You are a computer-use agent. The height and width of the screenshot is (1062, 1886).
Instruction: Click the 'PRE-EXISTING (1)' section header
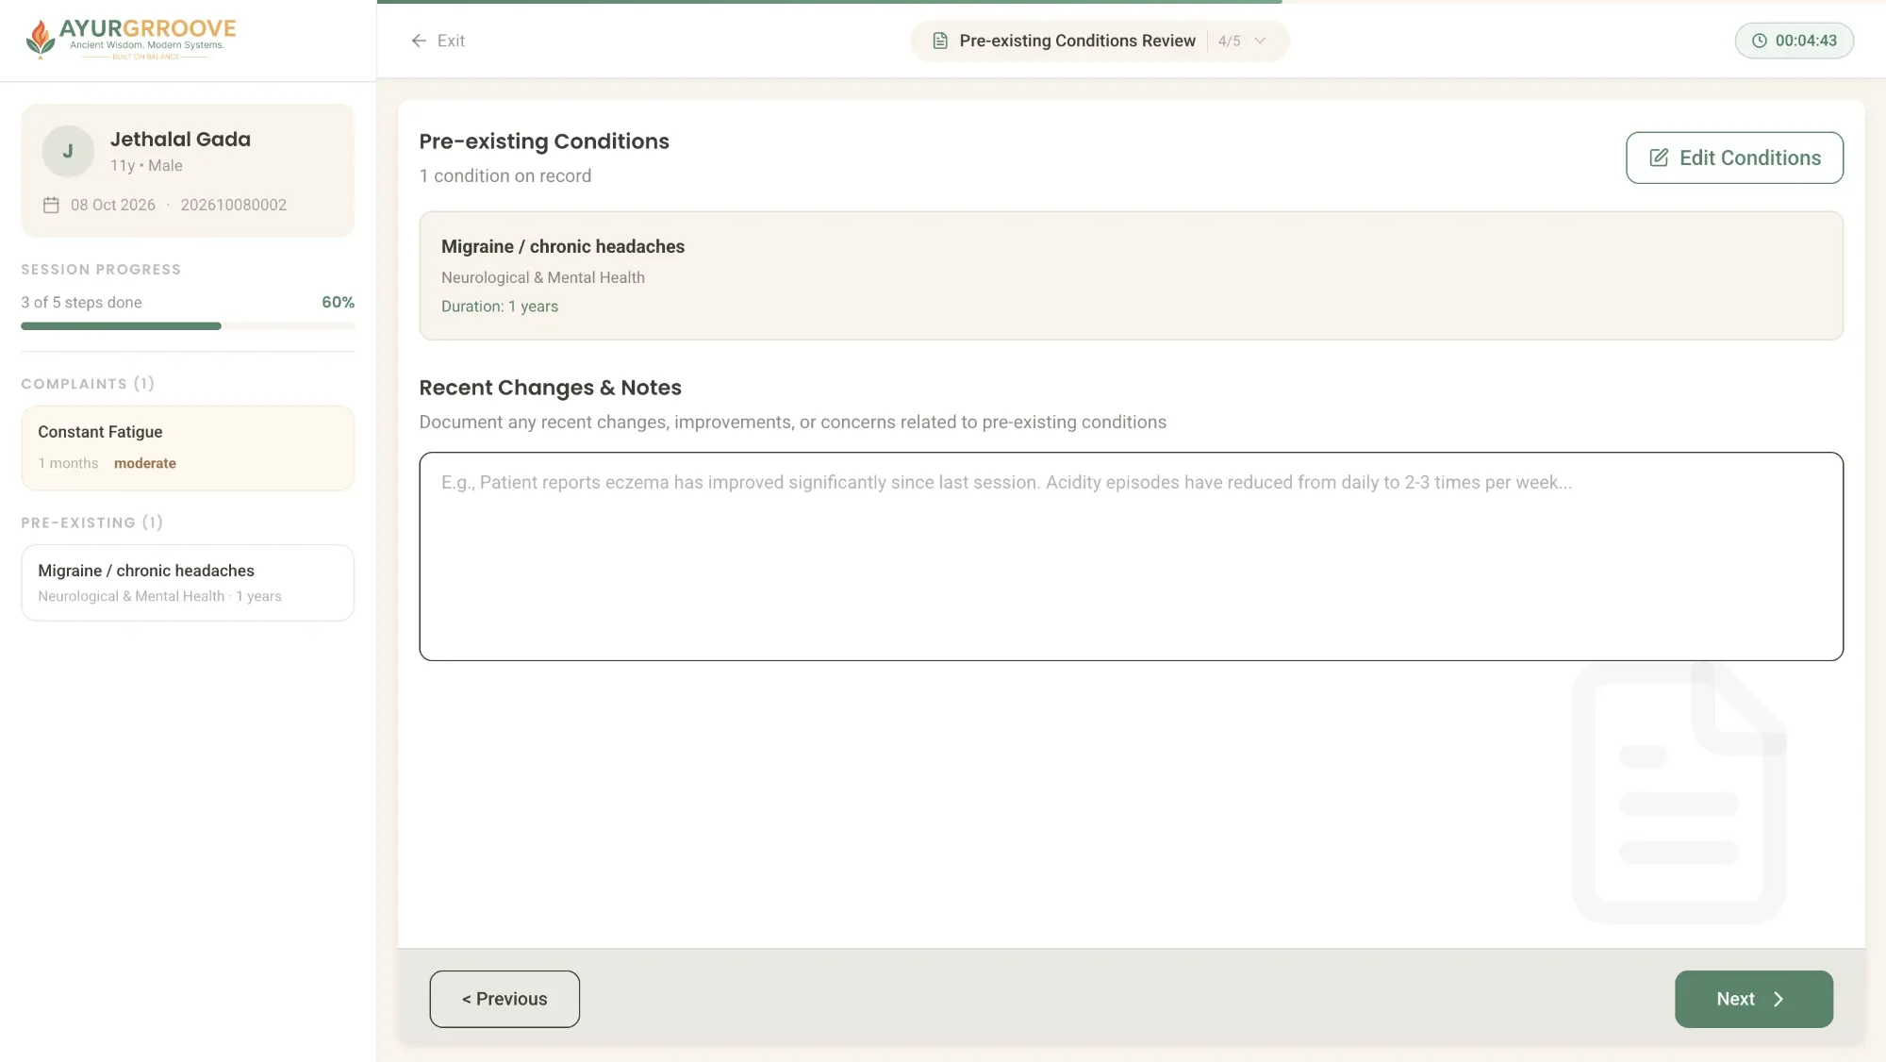click(91, 522)
